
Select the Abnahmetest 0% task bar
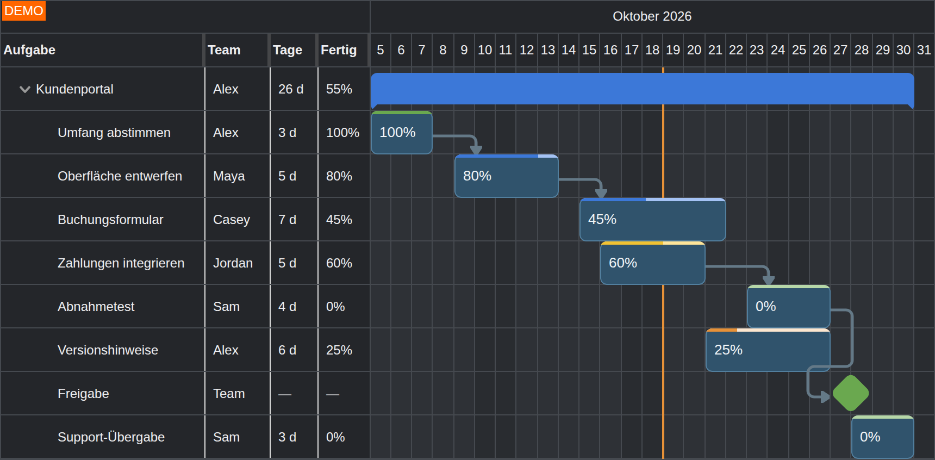[788, 307]
